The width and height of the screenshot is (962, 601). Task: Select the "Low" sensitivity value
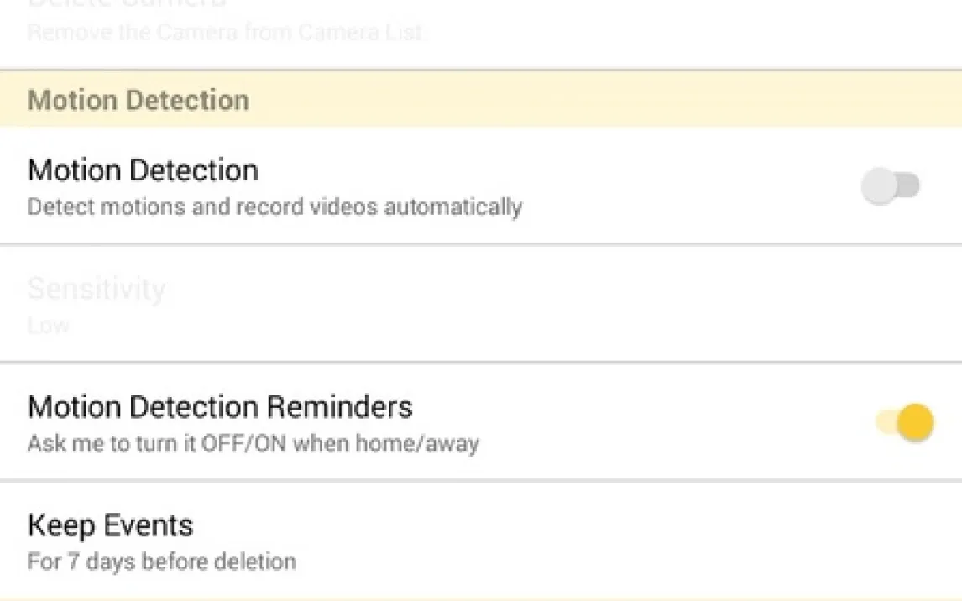pos(49,325)
